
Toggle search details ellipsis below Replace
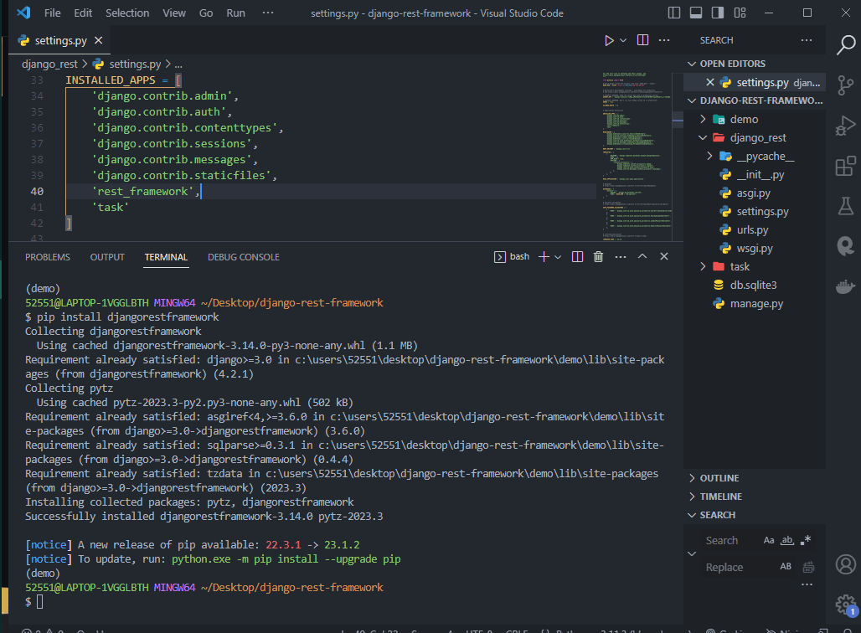tap(807, 584)
